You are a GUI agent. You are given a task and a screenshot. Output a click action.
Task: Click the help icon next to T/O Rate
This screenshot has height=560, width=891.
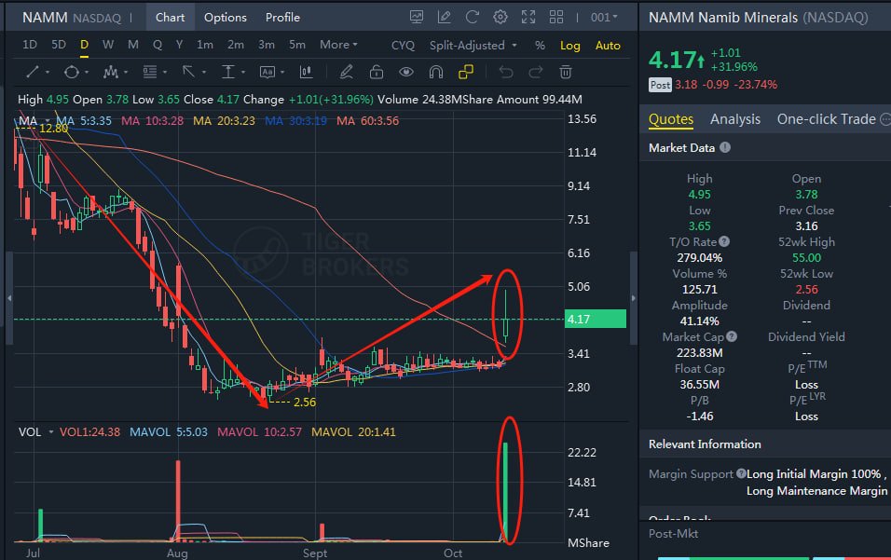[724, 241]
